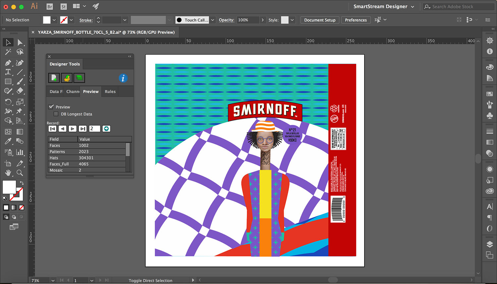Switch to the Rules tab
The width and height of the screenshot is (497, 284).
[110, 92]
